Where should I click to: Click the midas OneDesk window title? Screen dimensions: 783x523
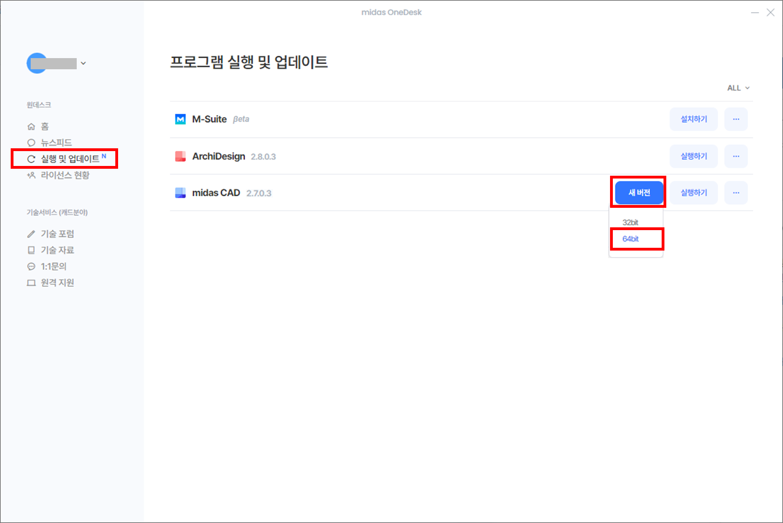coord(391,13)
